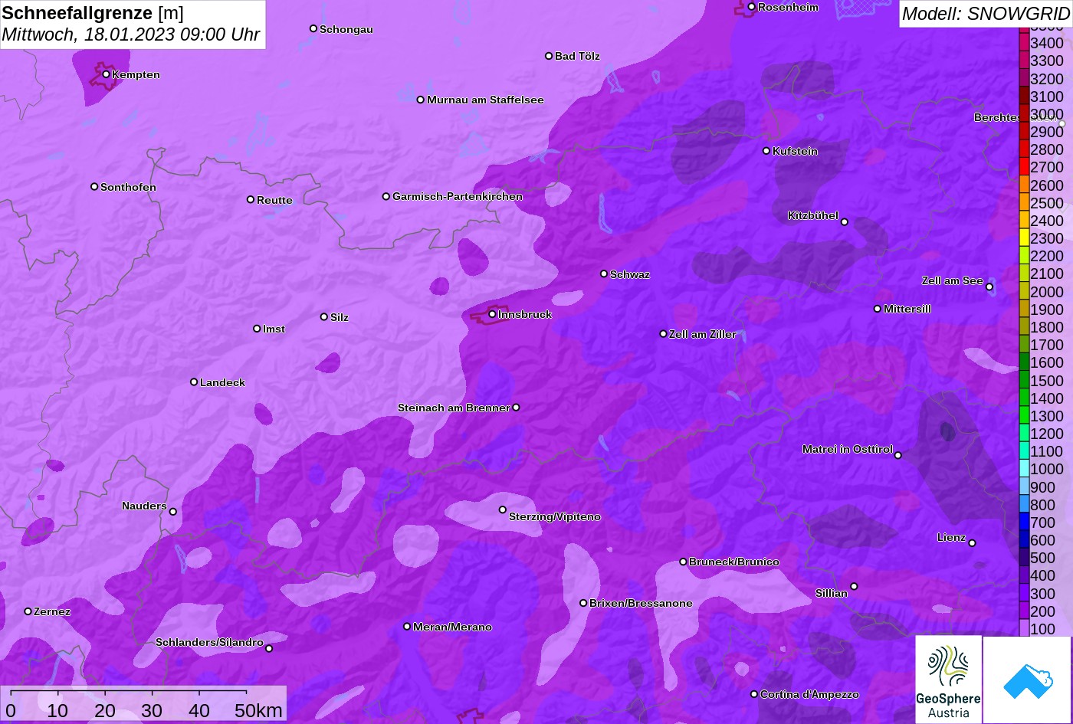Image resolution: width=1073 pixels, height=724 pixels.
Task: Click the 100 m legend color swatch
Action: coord(1024,628)
